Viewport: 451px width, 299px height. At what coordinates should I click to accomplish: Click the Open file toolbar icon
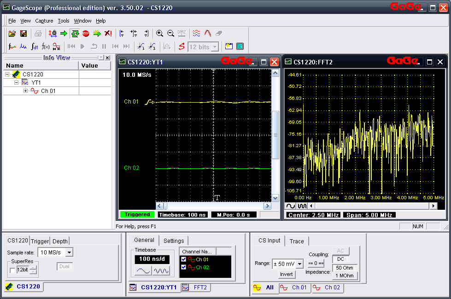click(12, 34)
